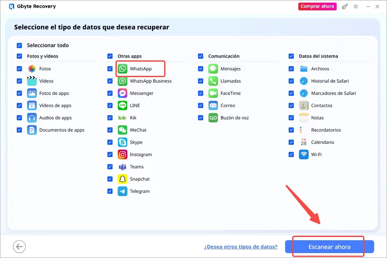Click the Wi-Fi icon
The height and width of the screenshot is (258, 387).
(303, 154)
